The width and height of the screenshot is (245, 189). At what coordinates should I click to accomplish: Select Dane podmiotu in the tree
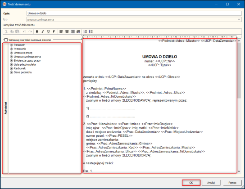coord(23,72)
